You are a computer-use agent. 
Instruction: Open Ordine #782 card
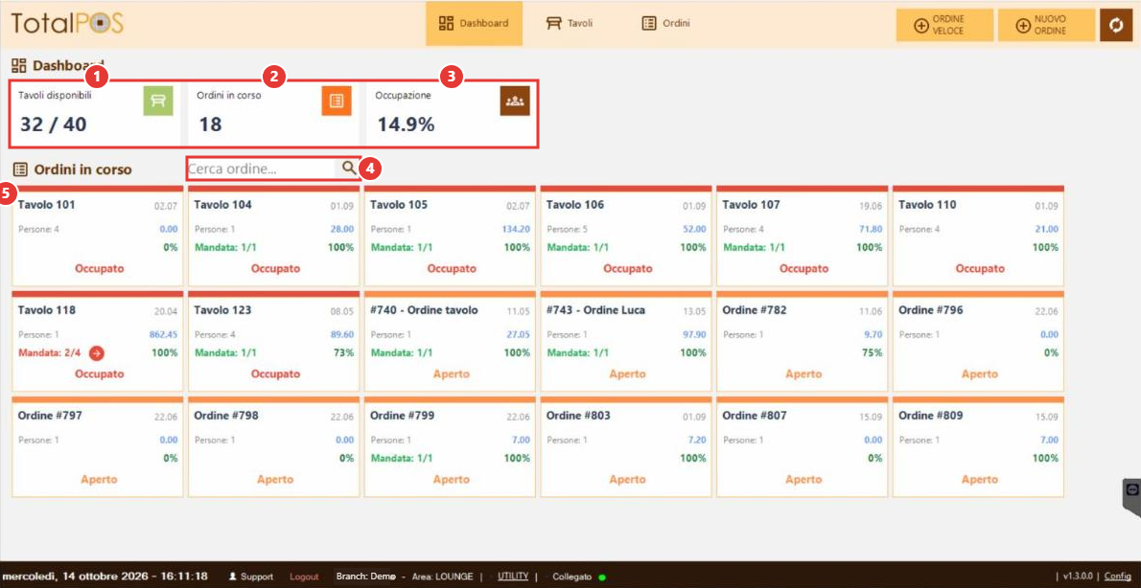point(802,341)
